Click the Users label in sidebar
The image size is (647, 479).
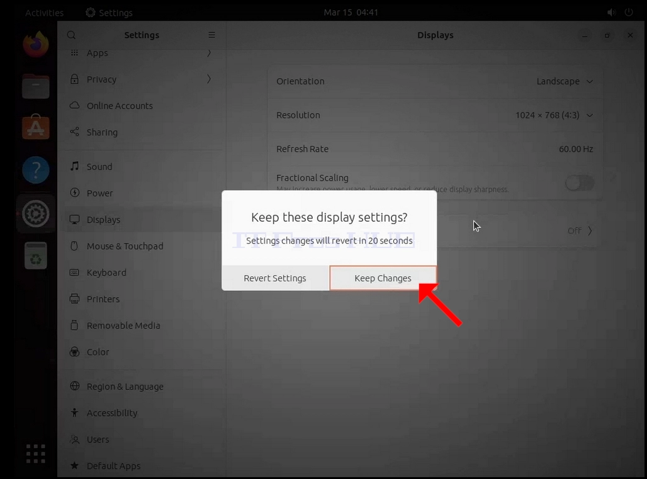pyautogui.click(x=98, y=439)
